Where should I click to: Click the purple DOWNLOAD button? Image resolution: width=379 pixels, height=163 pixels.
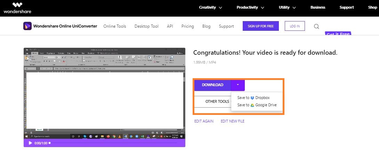(x=212, y=85)
